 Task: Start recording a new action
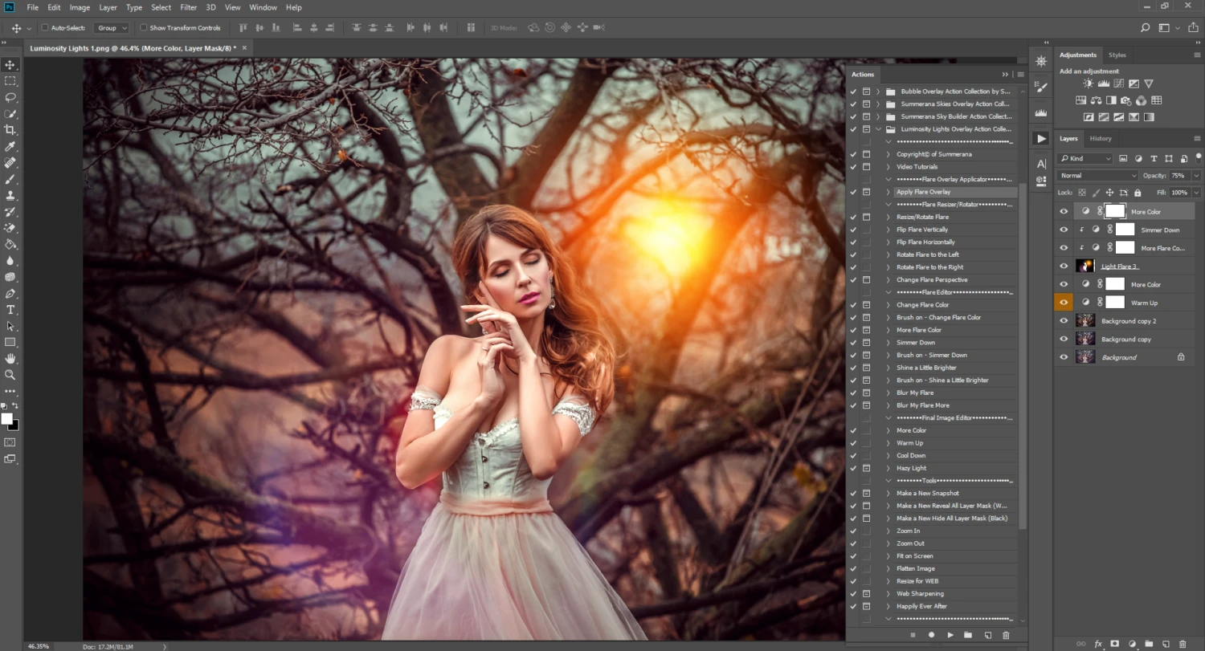tap(931, 635)
